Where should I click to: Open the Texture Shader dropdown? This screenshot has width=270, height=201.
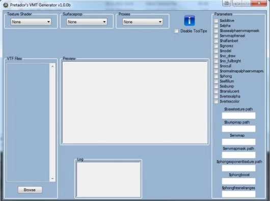(x=31, y=22)
